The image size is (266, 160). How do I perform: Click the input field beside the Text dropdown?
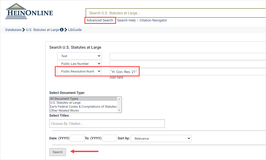tap(188, 56)
